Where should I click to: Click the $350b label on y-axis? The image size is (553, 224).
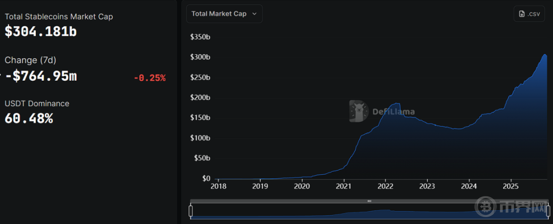[x=200, y=37]
